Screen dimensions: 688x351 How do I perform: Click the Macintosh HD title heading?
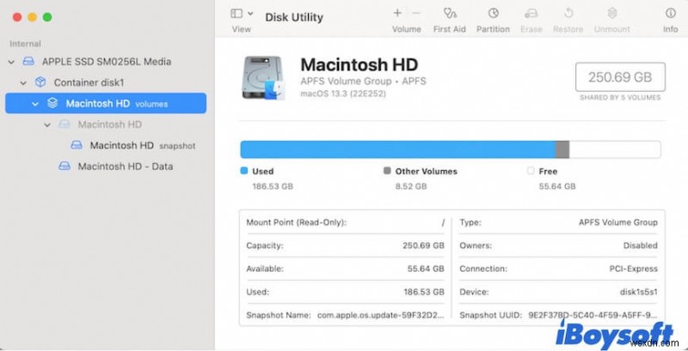pos(359,64)
